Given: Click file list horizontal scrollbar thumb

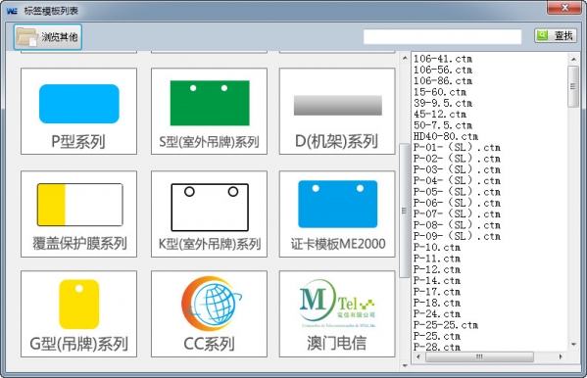Looking at the screenshot, I should coord(479,357).
